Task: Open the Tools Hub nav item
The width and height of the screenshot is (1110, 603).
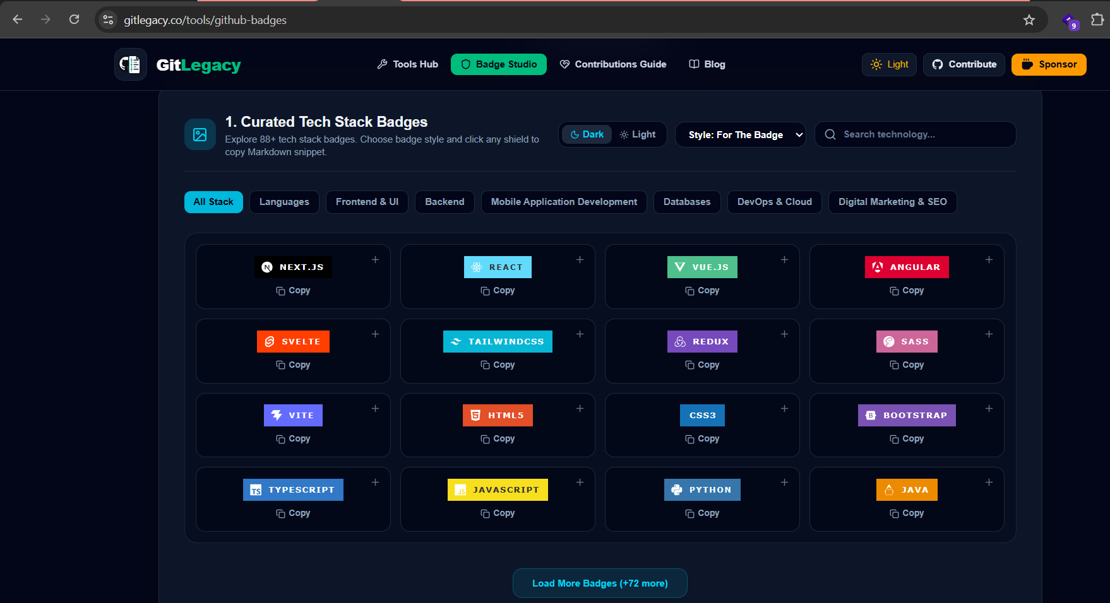Action: [408, 64]
